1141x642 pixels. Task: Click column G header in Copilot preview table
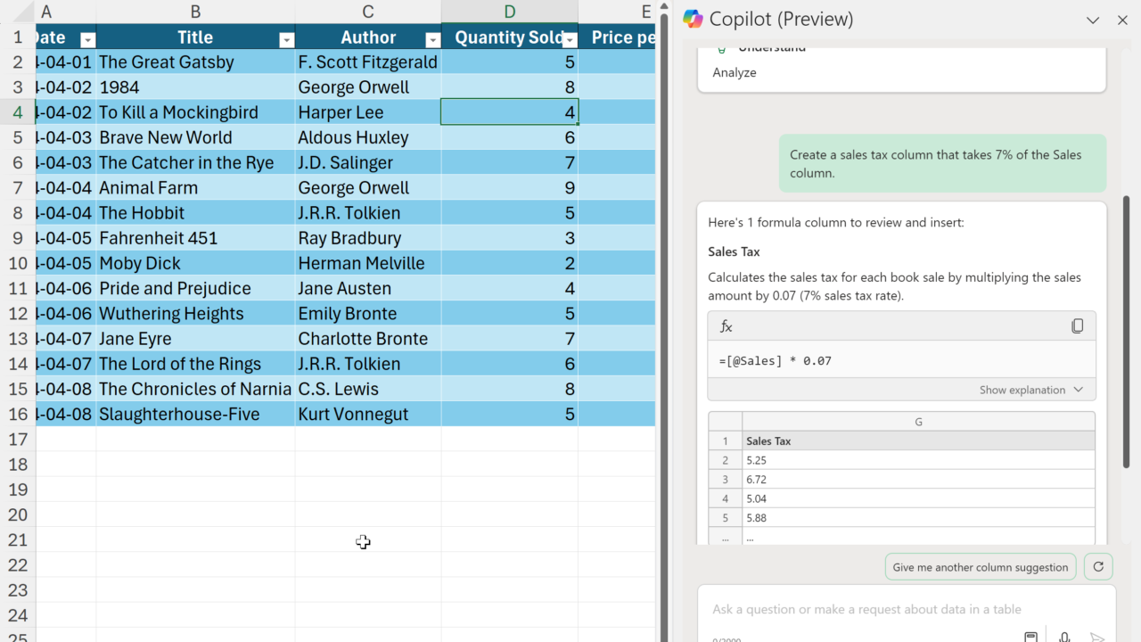point(918,422)
